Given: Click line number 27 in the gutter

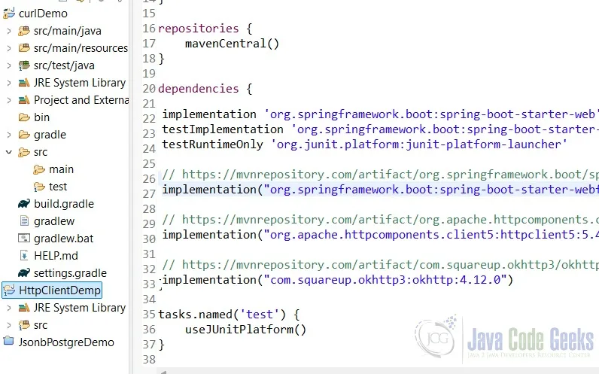Looking at the screenshot, I should point(148,194).
